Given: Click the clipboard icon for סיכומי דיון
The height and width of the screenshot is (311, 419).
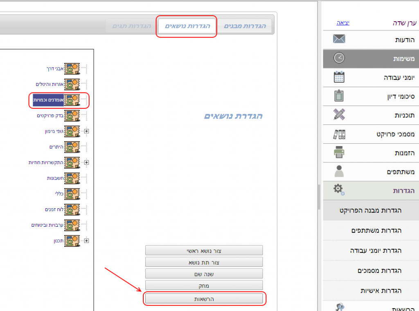Looking at the screenshot, I should pos(339,96).
